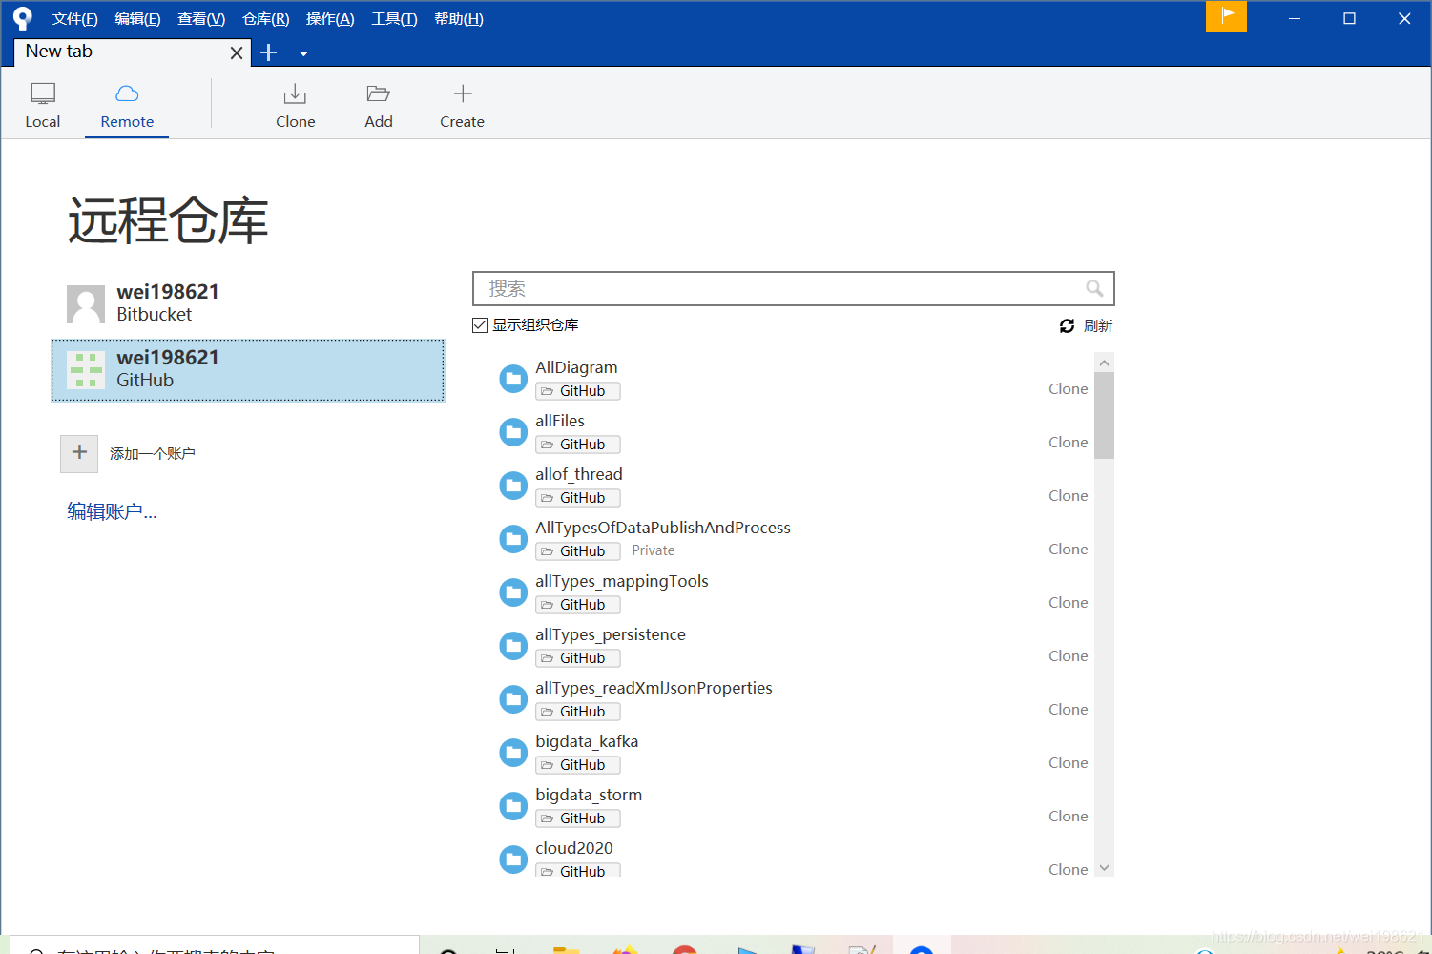1432x954 pixels.
Task: Click the AllTypesOfDataPublishAndProcess folder icon
Action: (x=513, y=539)
